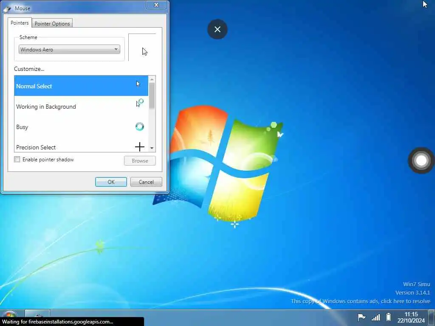Click the network signal bars icon
Screen dimensions: 435x326
(x=376, y=317)
